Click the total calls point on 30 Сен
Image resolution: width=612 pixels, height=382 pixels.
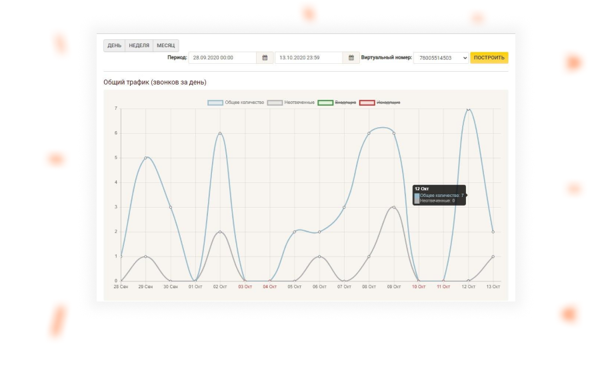[171, 208]
